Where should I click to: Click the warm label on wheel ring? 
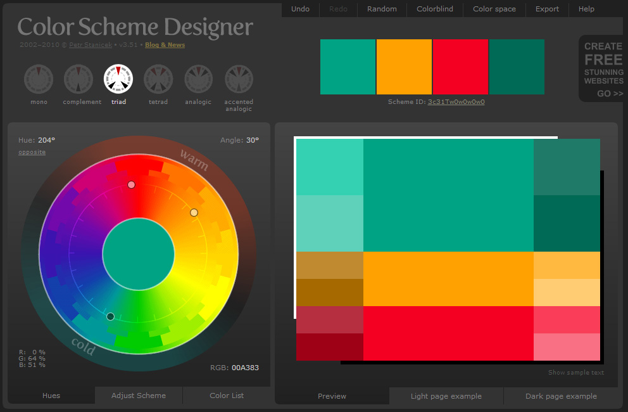(194, 160)
